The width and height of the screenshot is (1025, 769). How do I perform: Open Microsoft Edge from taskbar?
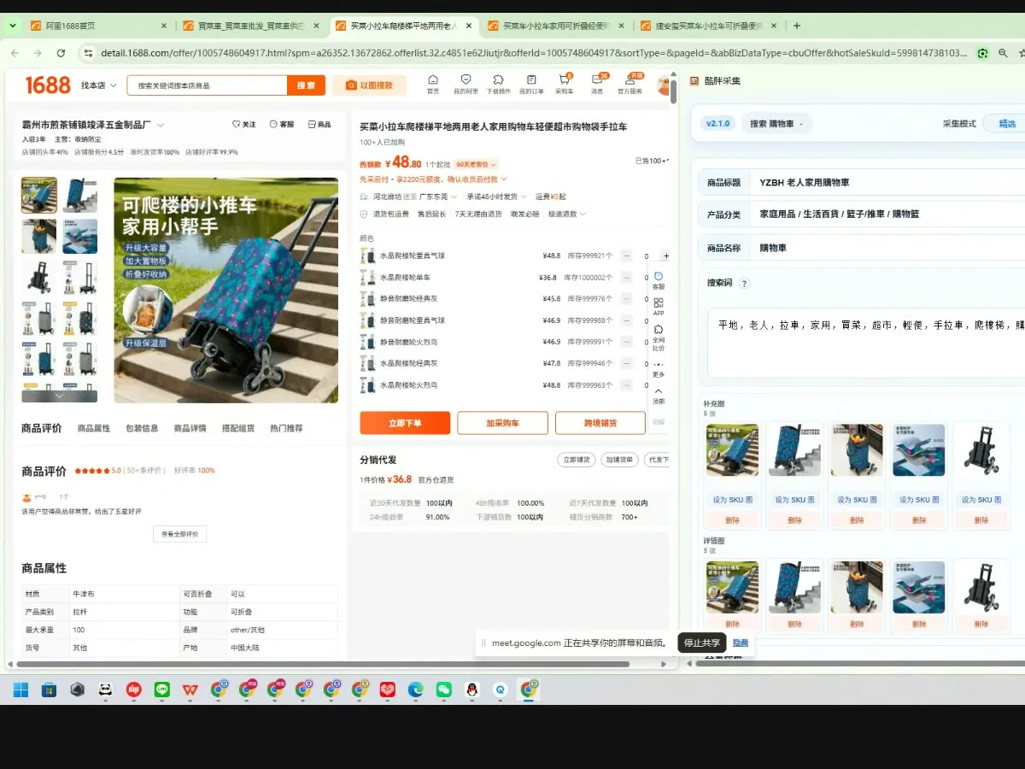415,690
